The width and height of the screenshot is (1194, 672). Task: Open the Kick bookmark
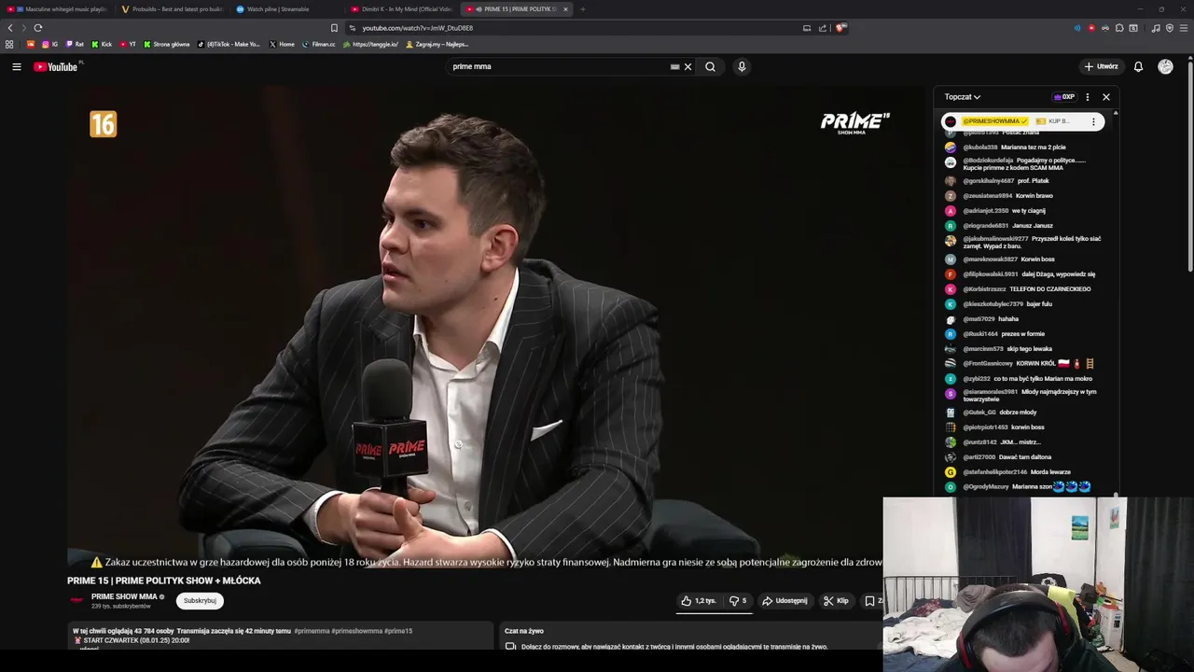tap(102, 44)
